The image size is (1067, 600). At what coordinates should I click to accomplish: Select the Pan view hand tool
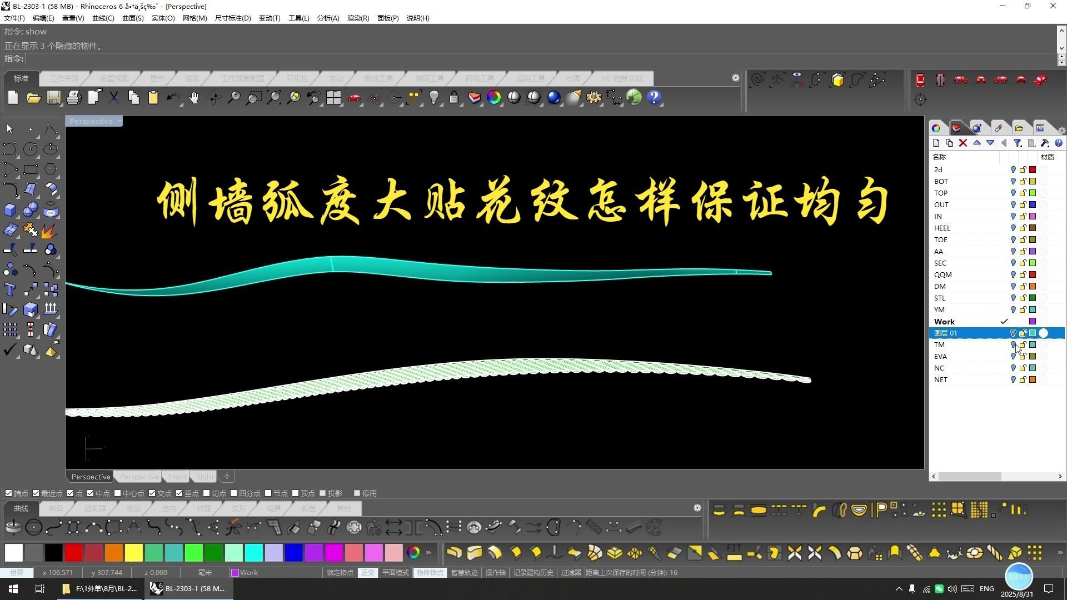tap(193, 98)
